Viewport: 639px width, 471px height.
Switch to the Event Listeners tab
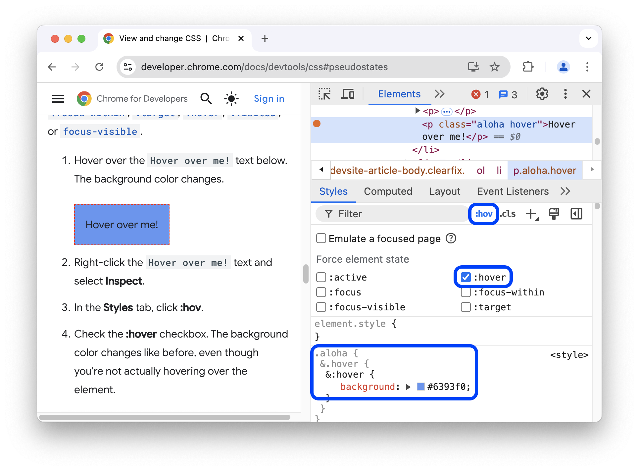pyautogui.click(x=513, y=191)
